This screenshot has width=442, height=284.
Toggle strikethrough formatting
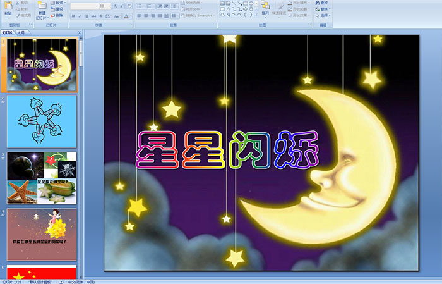point(93,16)
